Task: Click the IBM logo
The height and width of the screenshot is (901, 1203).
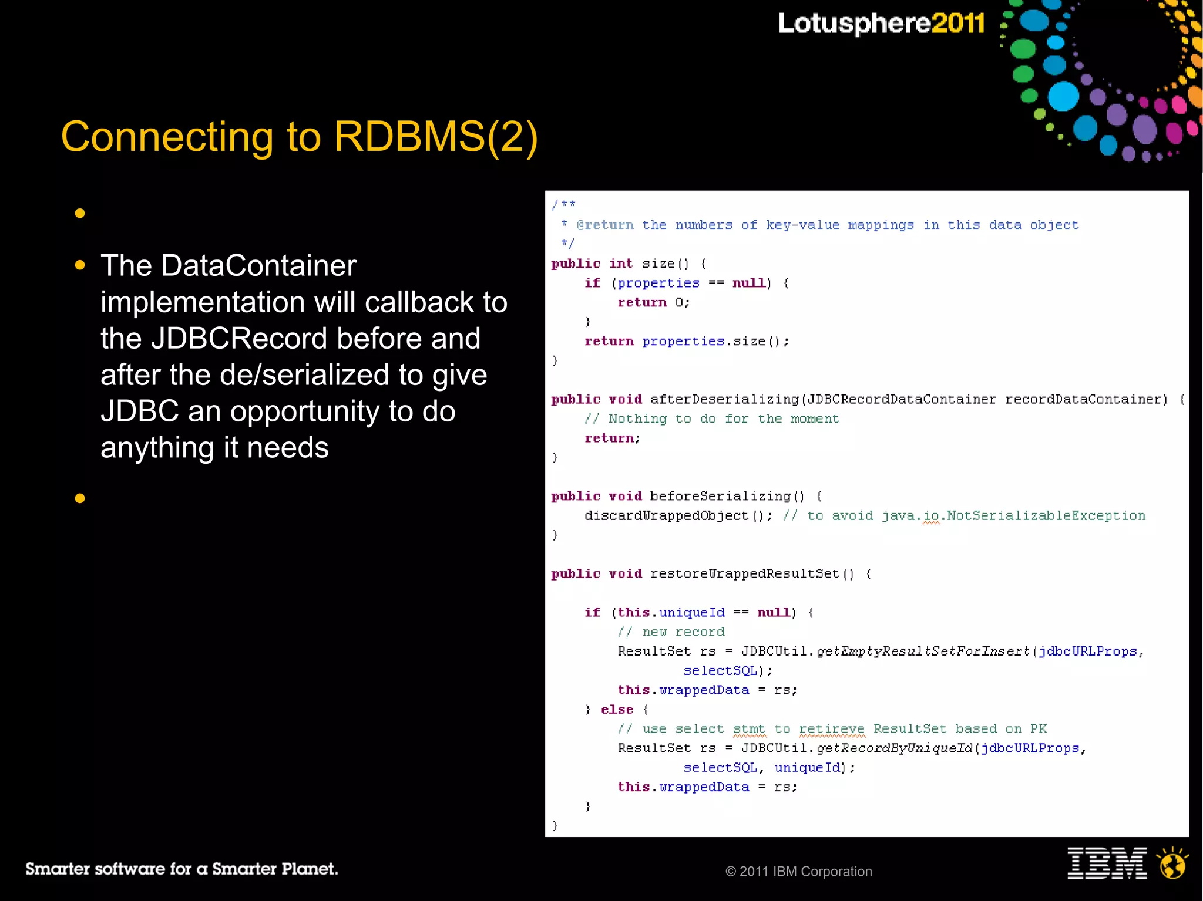Action: click(x=1107, y=863)
